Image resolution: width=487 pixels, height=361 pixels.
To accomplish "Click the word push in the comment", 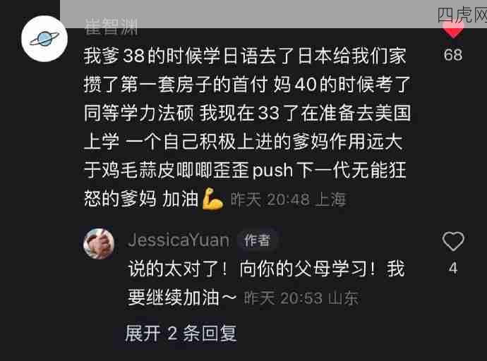I will pos(272,171).
